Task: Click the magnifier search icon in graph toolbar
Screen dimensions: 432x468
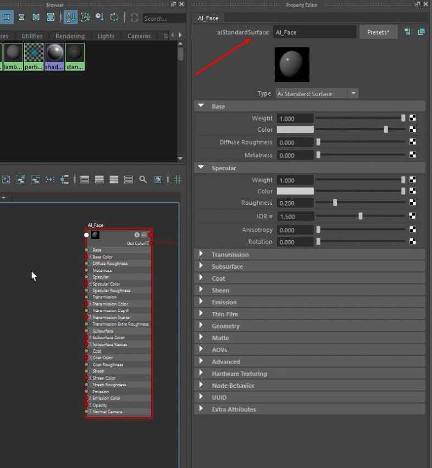Action: point(143,180)
